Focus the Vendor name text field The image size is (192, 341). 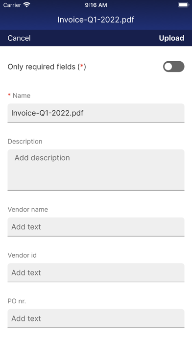[x=96, y=227]
